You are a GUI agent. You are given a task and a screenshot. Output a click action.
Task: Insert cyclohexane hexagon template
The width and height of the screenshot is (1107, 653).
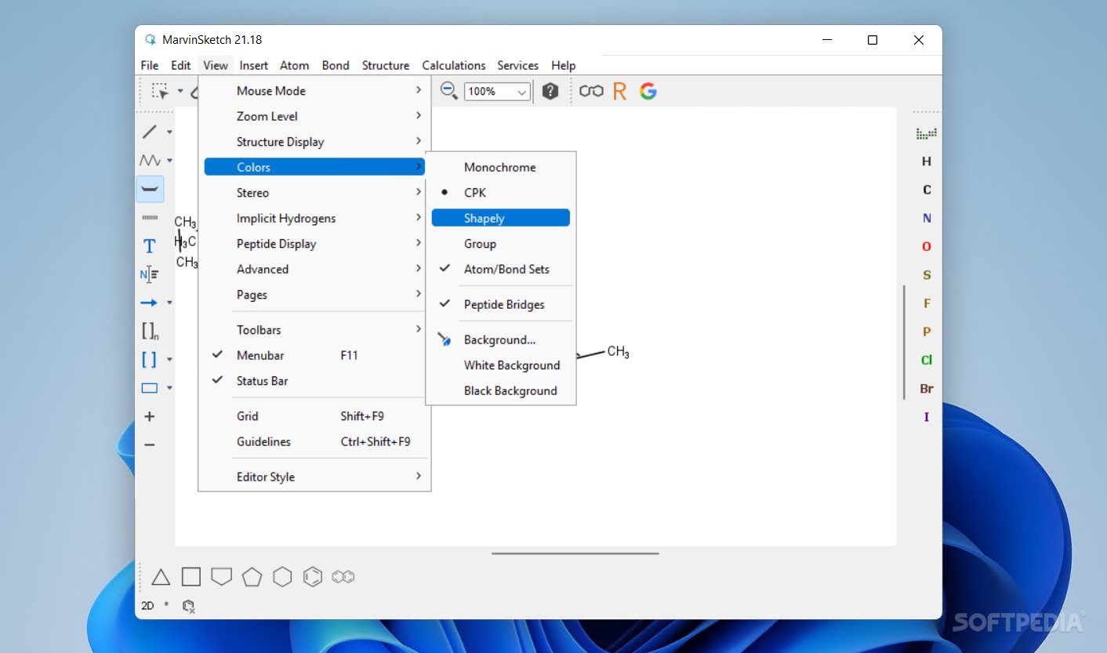(x=282, y=577)
